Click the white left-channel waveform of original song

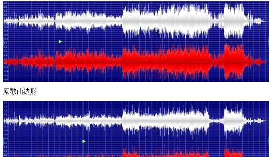(x=135, y=21)
